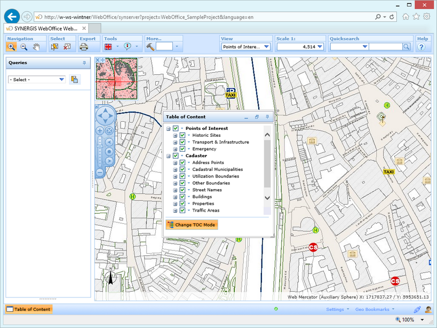Click the hammer icon under More..
The image size is (437, 328).
(x=151, y=46)
